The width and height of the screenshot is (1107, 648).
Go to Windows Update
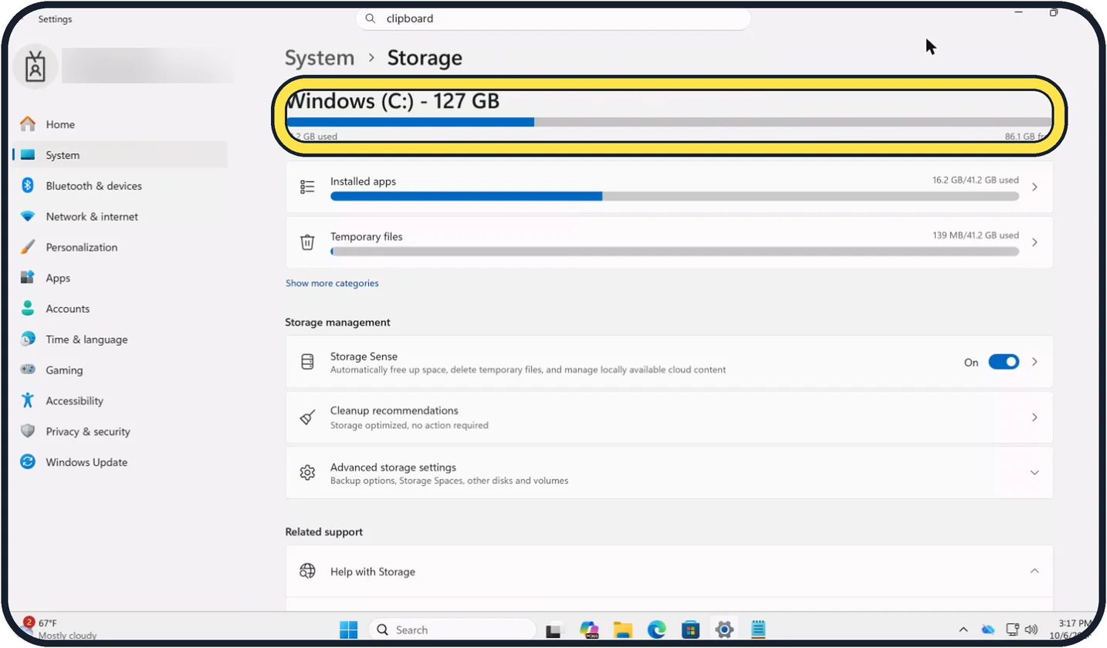pos(120,463)
